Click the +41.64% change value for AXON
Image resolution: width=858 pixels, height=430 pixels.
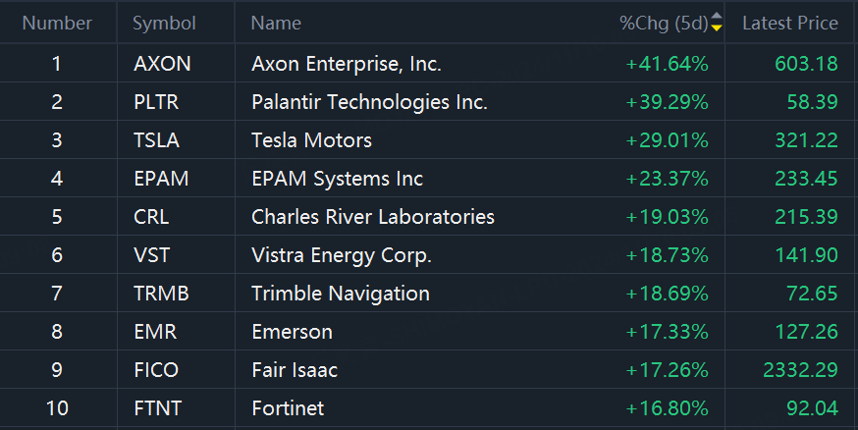tap(667, 64)
